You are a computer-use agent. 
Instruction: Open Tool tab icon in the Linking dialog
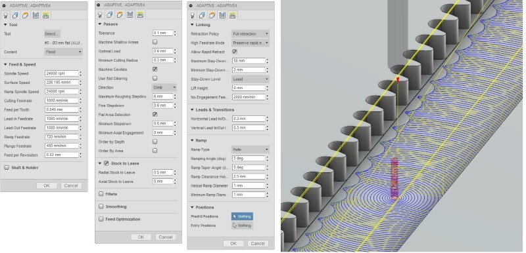[192, 15]
